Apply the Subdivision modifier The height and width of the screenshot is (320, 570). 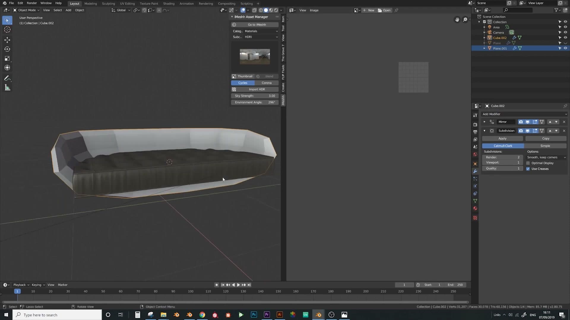503,138
